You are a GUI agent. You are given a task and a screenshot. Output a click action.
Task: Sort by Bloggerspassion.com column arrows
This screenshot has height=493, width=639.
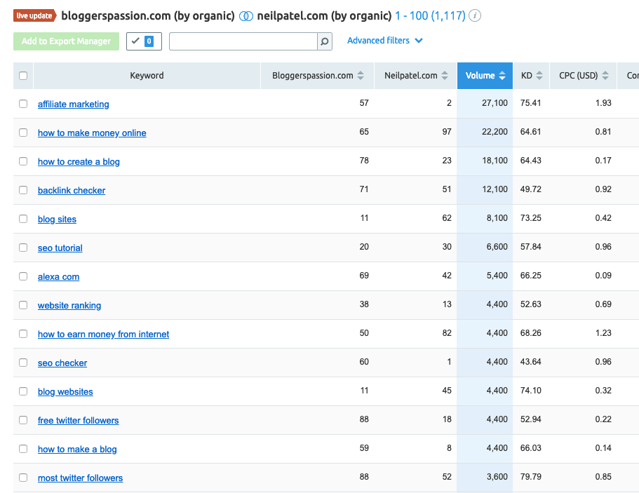(361, 75)
